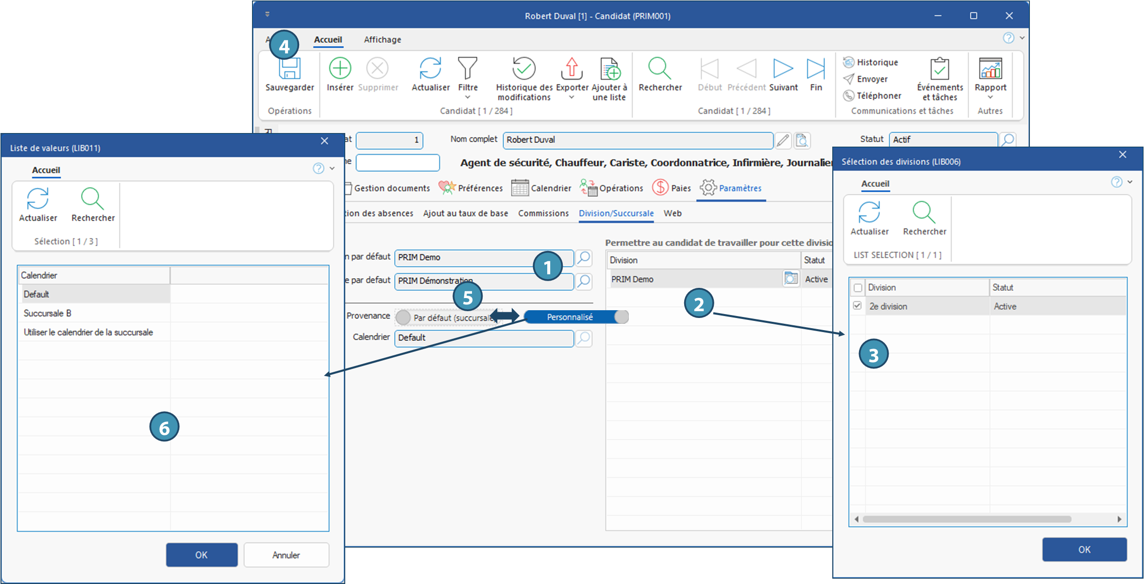
Task: Go to the Suivant candidate record
Action: point(783,73)
